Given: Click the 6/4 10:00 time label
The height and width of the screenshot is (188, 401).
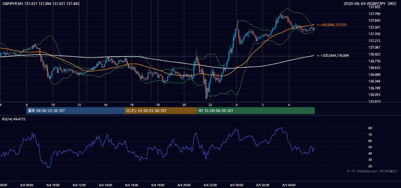Looking at the screenshot, I should 53,185.
